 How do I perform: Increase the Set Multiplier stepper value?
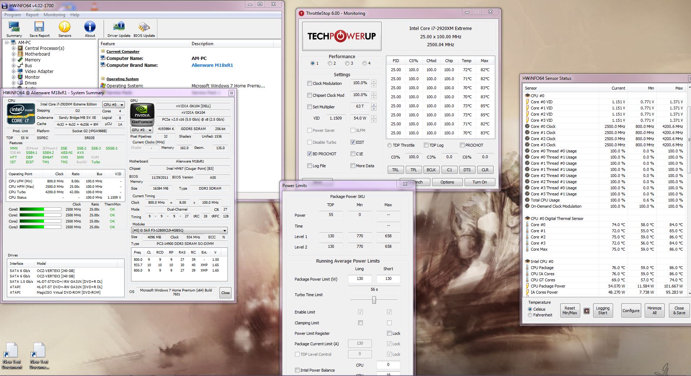(374, 105)
